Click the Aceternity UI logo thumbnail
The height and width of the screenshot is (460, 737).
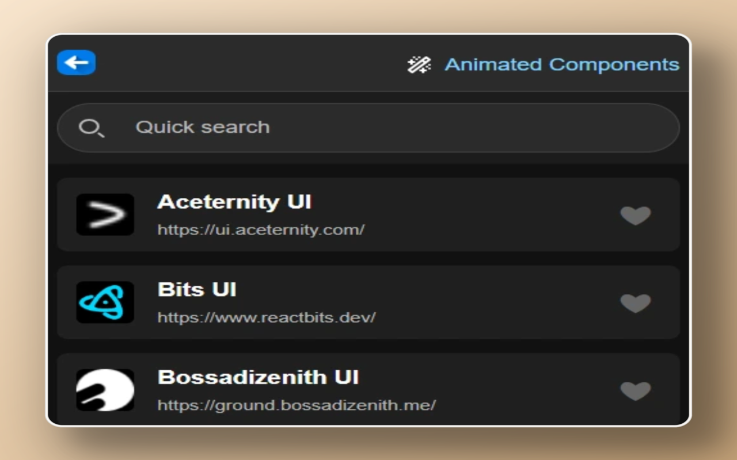tap(105, 214)
